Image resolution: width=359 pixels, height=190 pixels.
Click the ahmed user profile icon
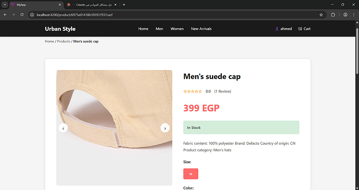pyautogui.click(x=277, y=29)
